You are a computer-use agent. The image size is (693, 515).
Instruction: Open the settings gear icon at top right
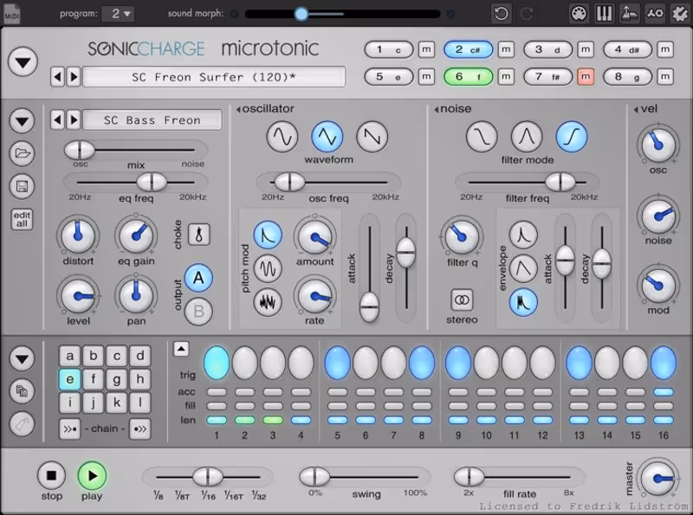(681, 12)
